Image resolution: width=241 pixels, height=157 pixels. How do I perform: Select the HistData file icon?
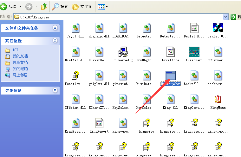click(x=147, y=75)
